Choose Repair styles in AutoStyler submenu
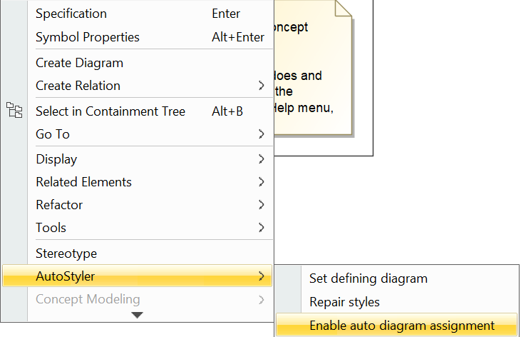The height and width of the screenshot is (337, 521). [x=344, y=302]
